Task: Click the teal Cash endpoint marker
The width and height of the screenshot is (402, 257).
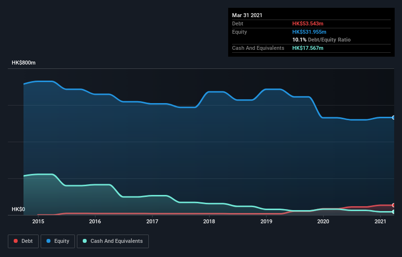Action: tap(394, 212)
